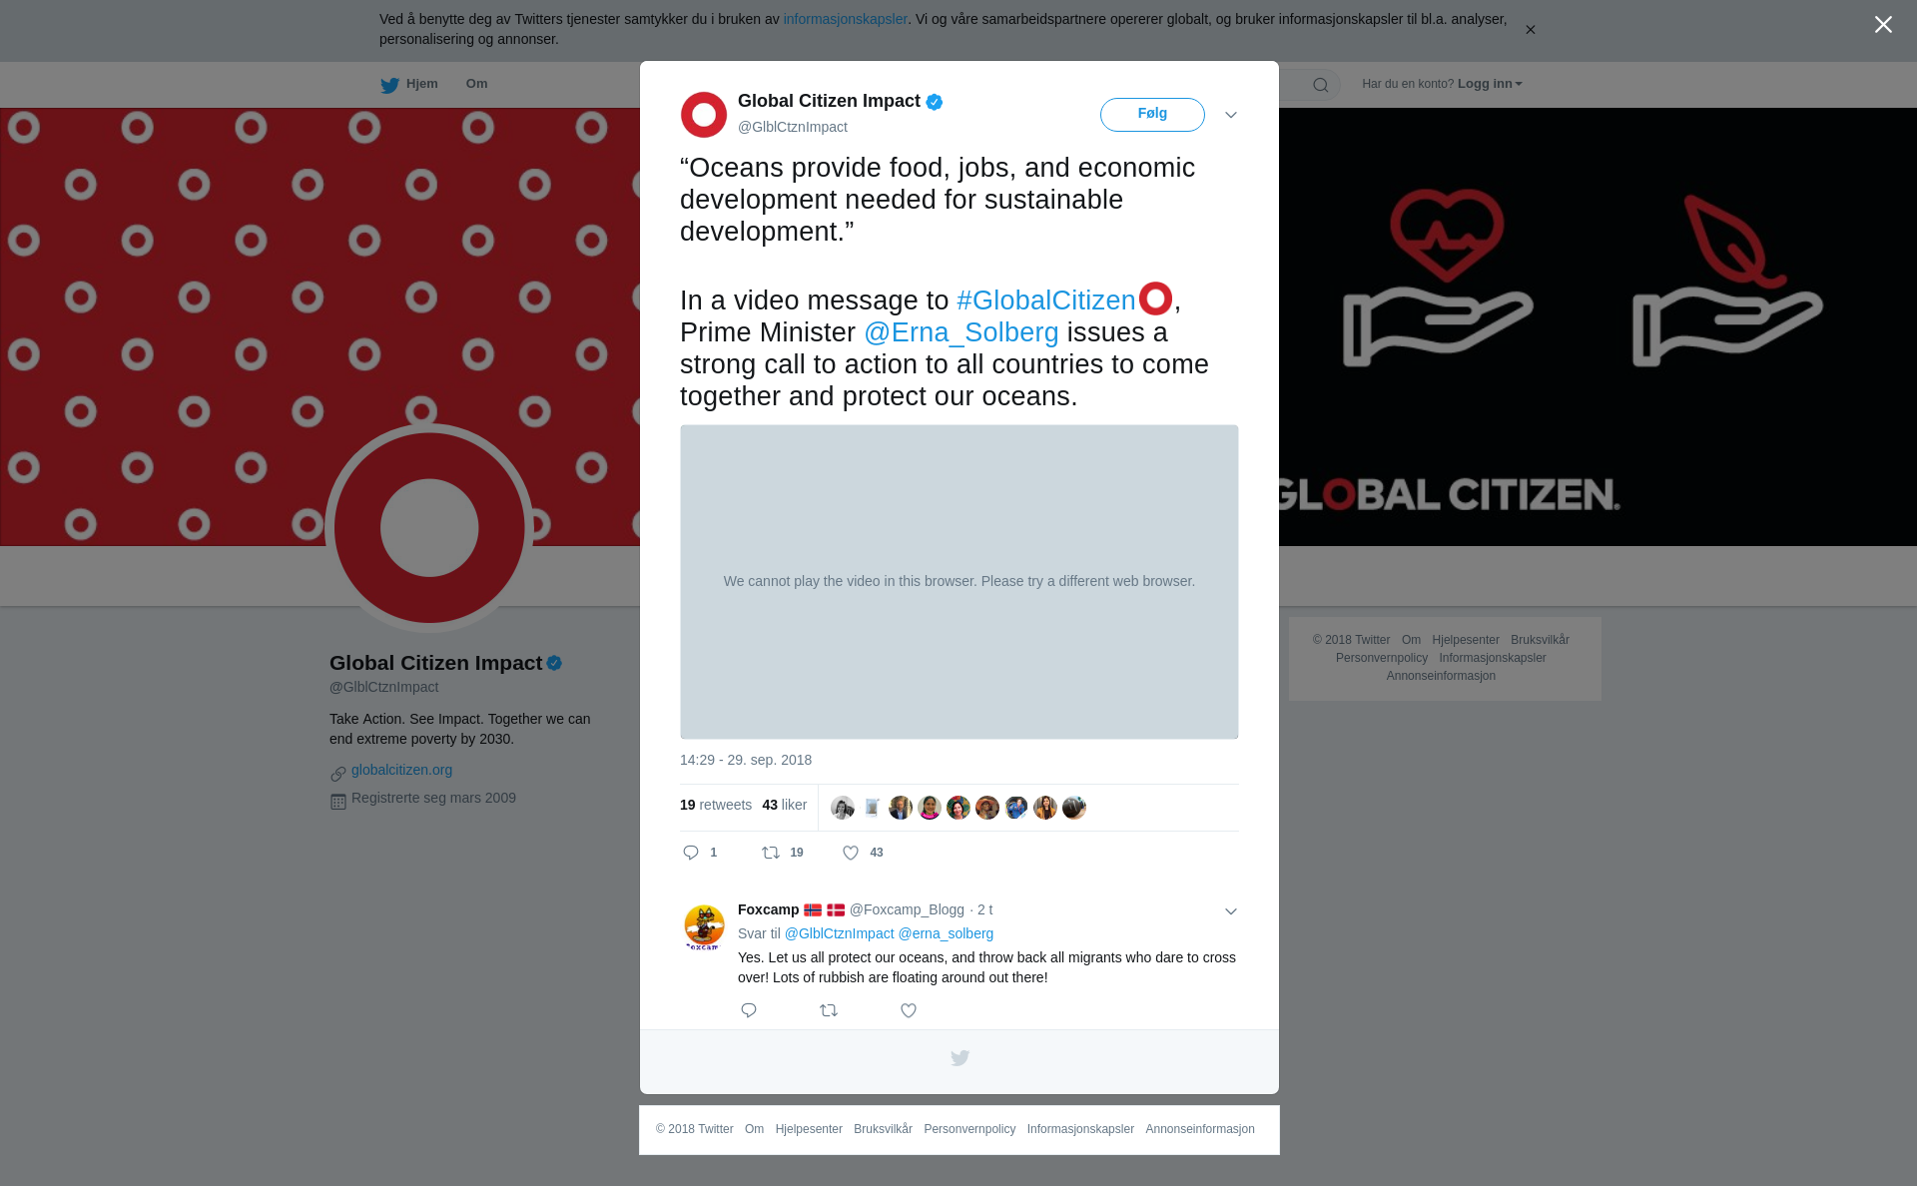This screenshot has width=1917, height=1186.
Task: Click the Følg button
Action: [1152, 115]
